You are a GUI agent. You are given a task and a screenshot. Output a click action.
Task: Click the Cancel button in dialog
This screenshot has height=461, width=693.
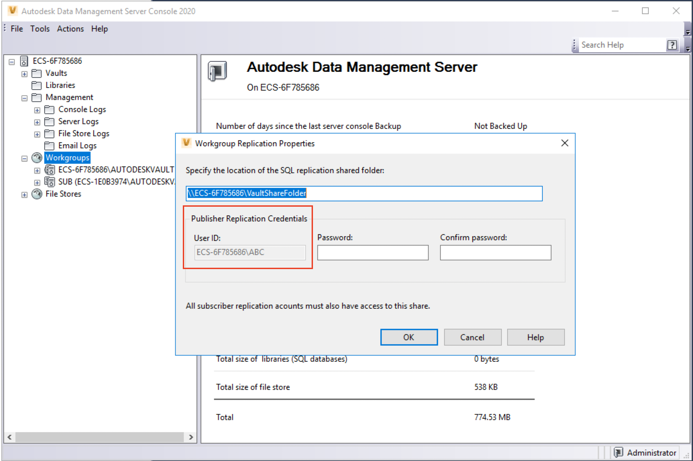tap(472, 337)
